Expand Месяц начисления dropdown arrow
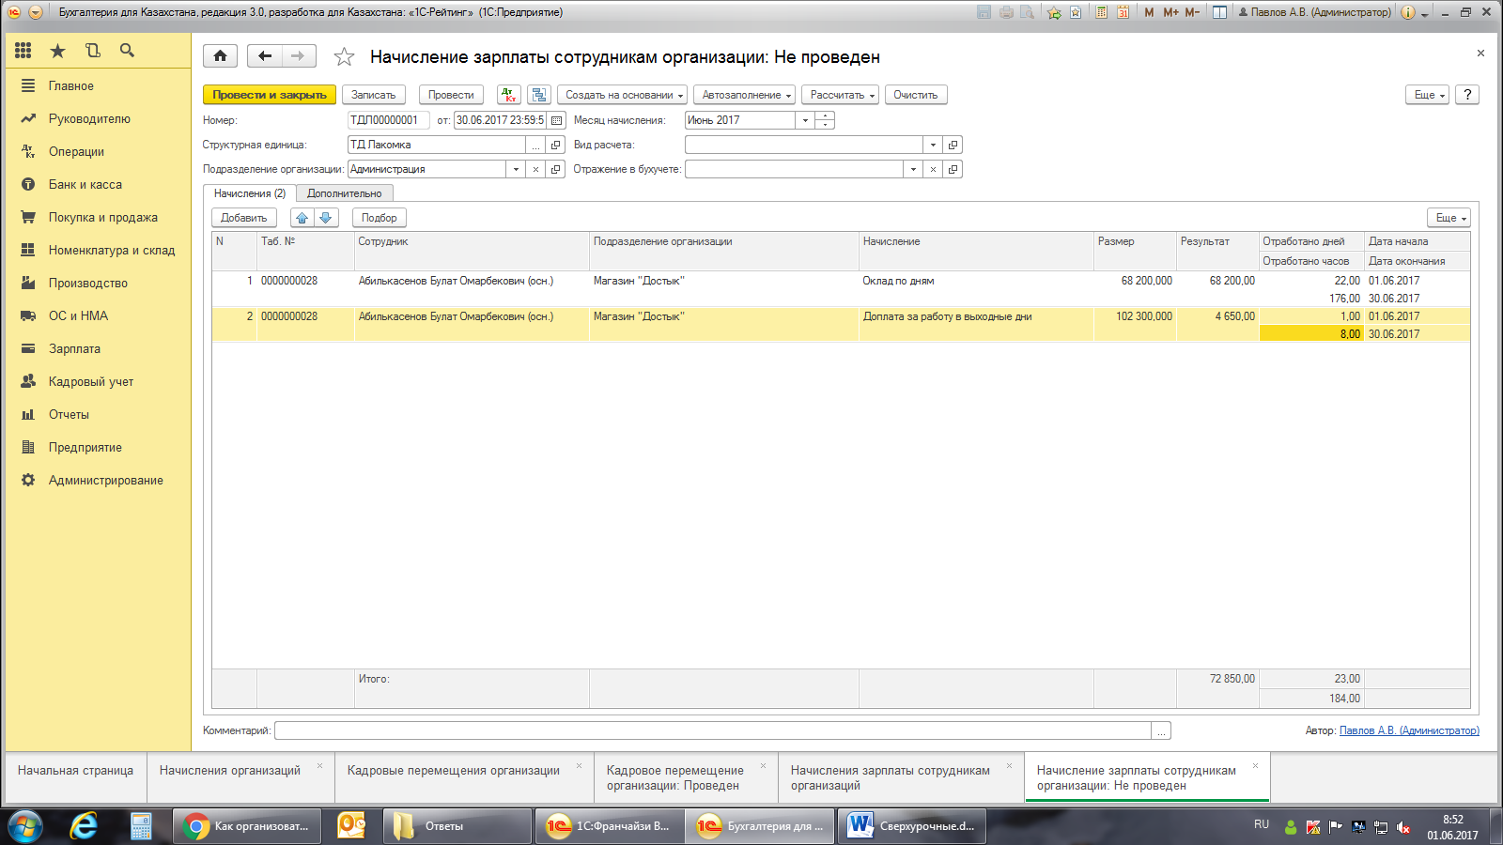1503x845 pixels. pyautogui.click(x=805, y=120)
